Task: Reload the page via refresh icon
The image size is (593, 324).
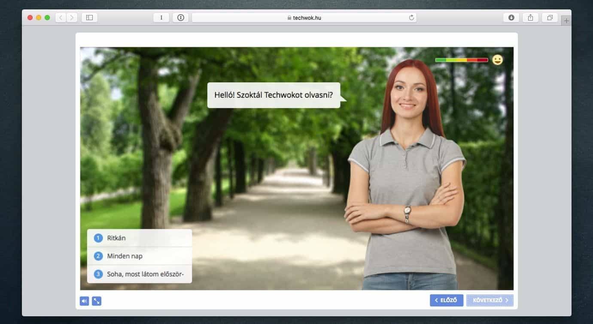Action: [x=411, y=18]
